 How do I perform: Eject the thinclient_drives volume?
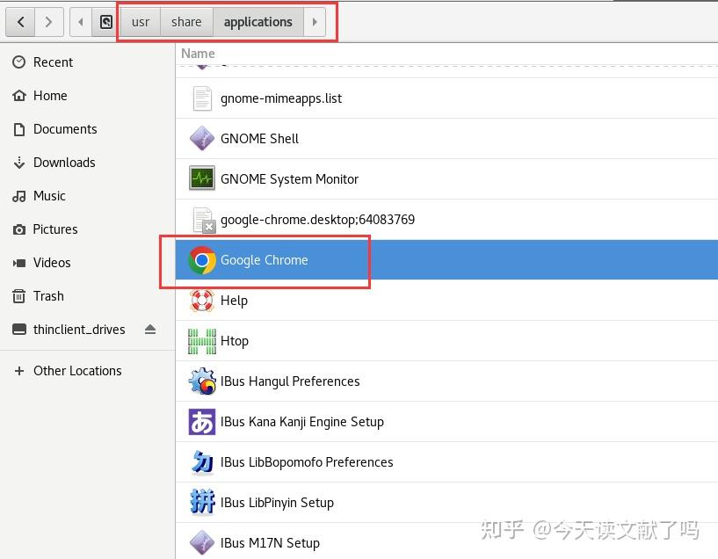click(150, 329)
